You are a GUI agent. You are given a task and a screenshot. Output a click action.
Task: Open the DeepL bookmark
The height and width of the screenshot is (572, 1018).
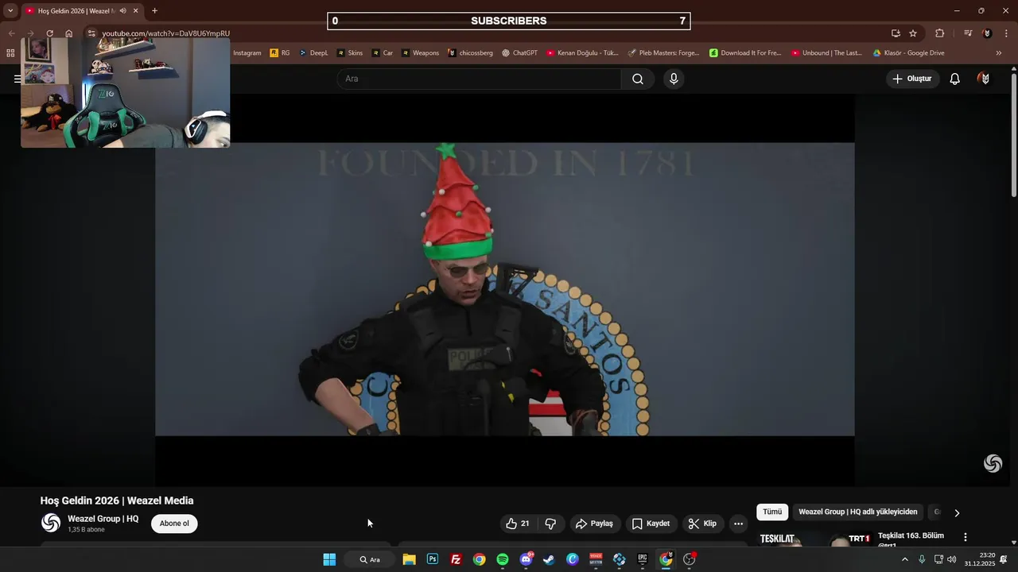coord(313,53)
